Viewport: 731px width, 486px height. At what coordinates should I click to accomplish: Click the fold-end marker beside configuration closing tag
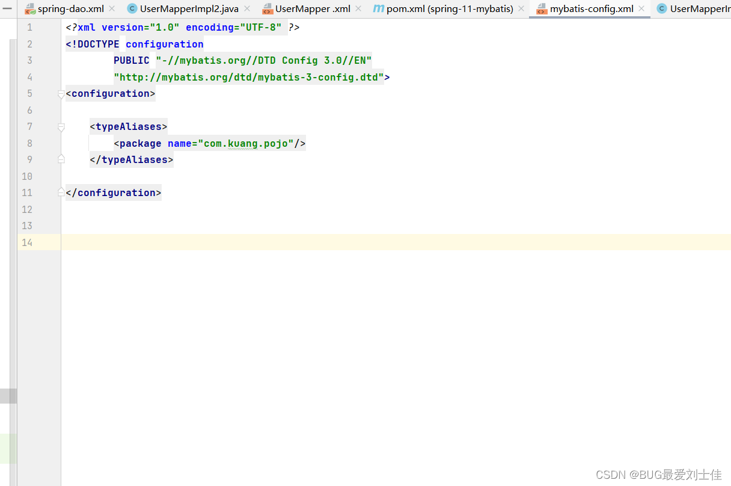point(61,192)
